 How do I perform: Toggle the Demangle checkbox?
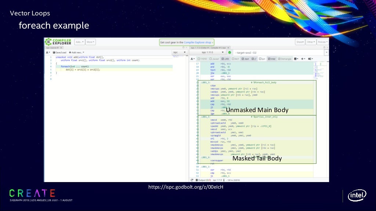click(284, 59)
